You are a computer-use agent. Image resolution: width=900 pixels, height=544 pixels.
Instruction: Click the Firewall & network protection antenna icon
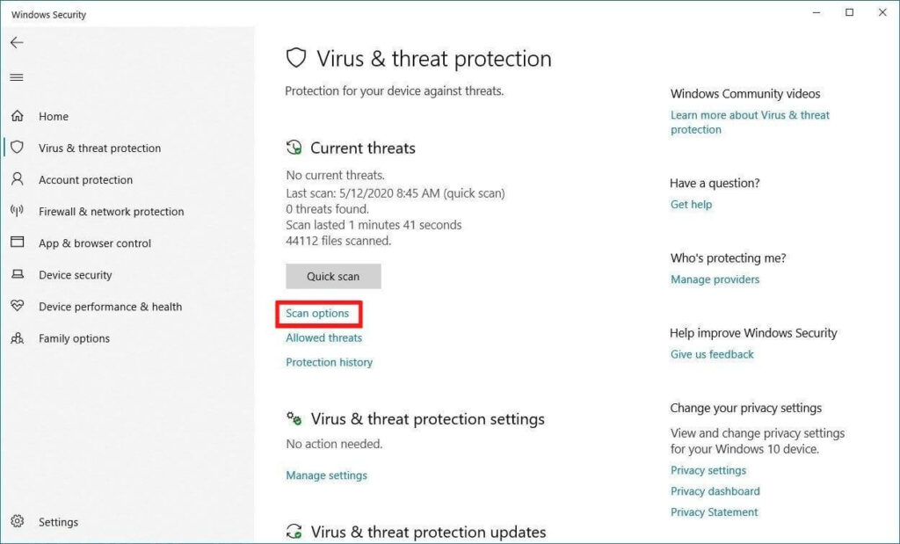17,211
